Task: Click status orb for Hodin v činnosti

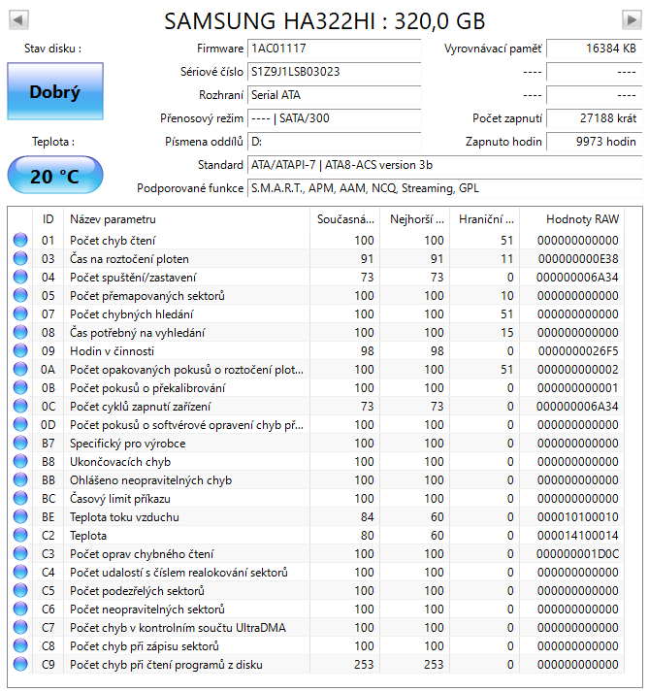Action: click(20, 351)
